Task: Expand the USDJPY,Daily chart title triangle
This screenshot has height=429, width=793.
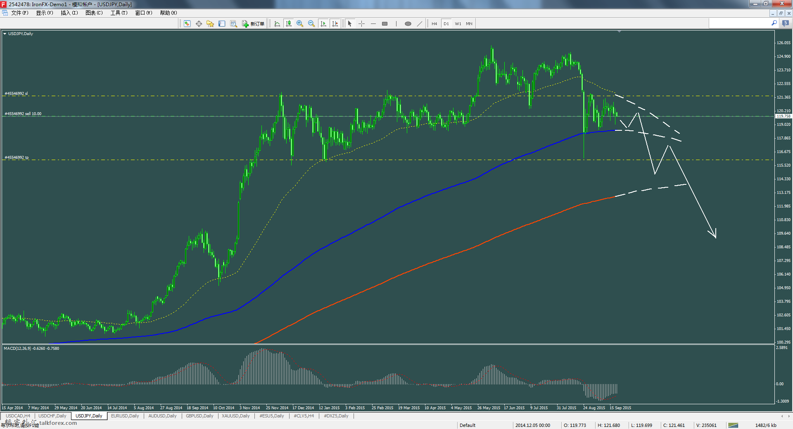Action: [x=5, y=34]
